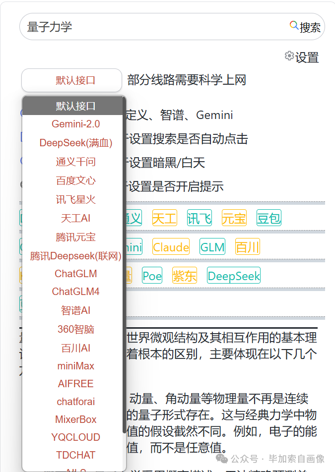
Task: Choose YQCLOUD option
Action: [75, 437]
